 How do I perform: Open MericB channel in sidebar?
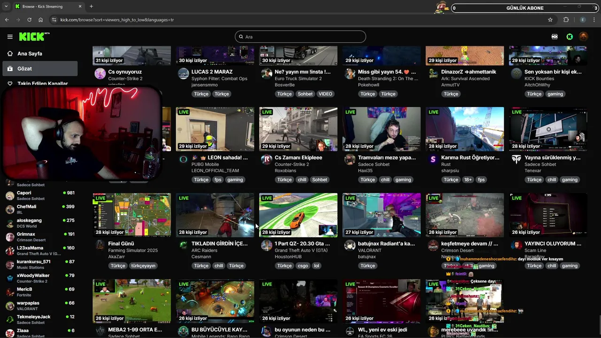coord(40,292)
